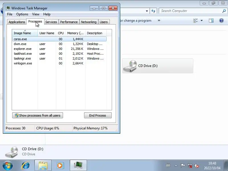Switch to the Users tab

coord(104,22)
